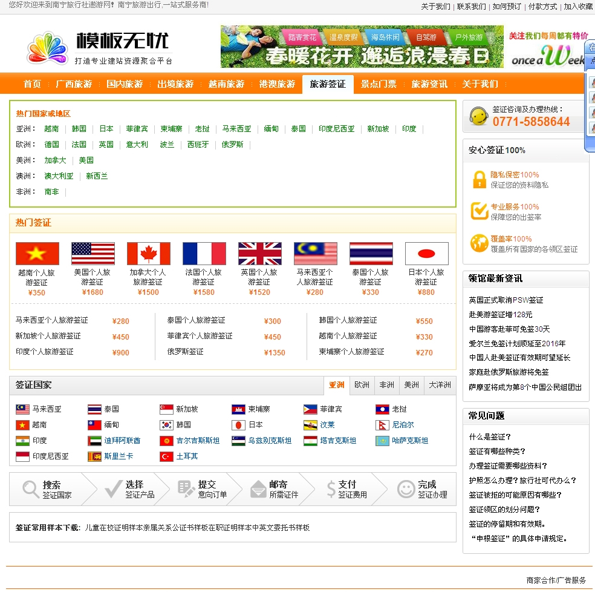
Task: Open the 越南旅游 navigation menu item
Action: pos(226,84)
